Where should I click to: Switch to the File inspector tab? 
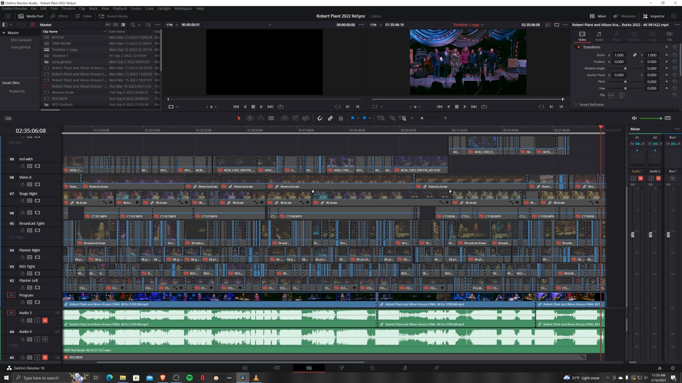(x=670, y=36)
